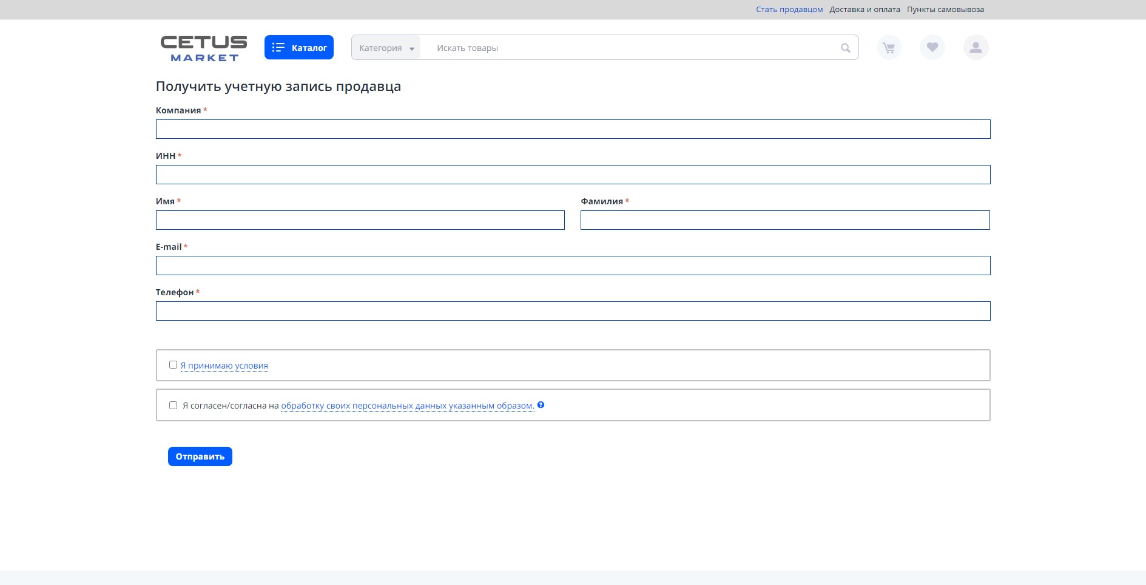Go to home via Cetus Market logo

tap(204, 48)
